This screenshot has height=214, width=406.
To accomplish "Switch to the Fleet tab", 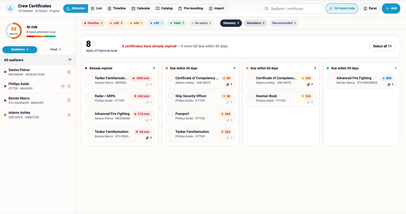I will click(55, 50).
